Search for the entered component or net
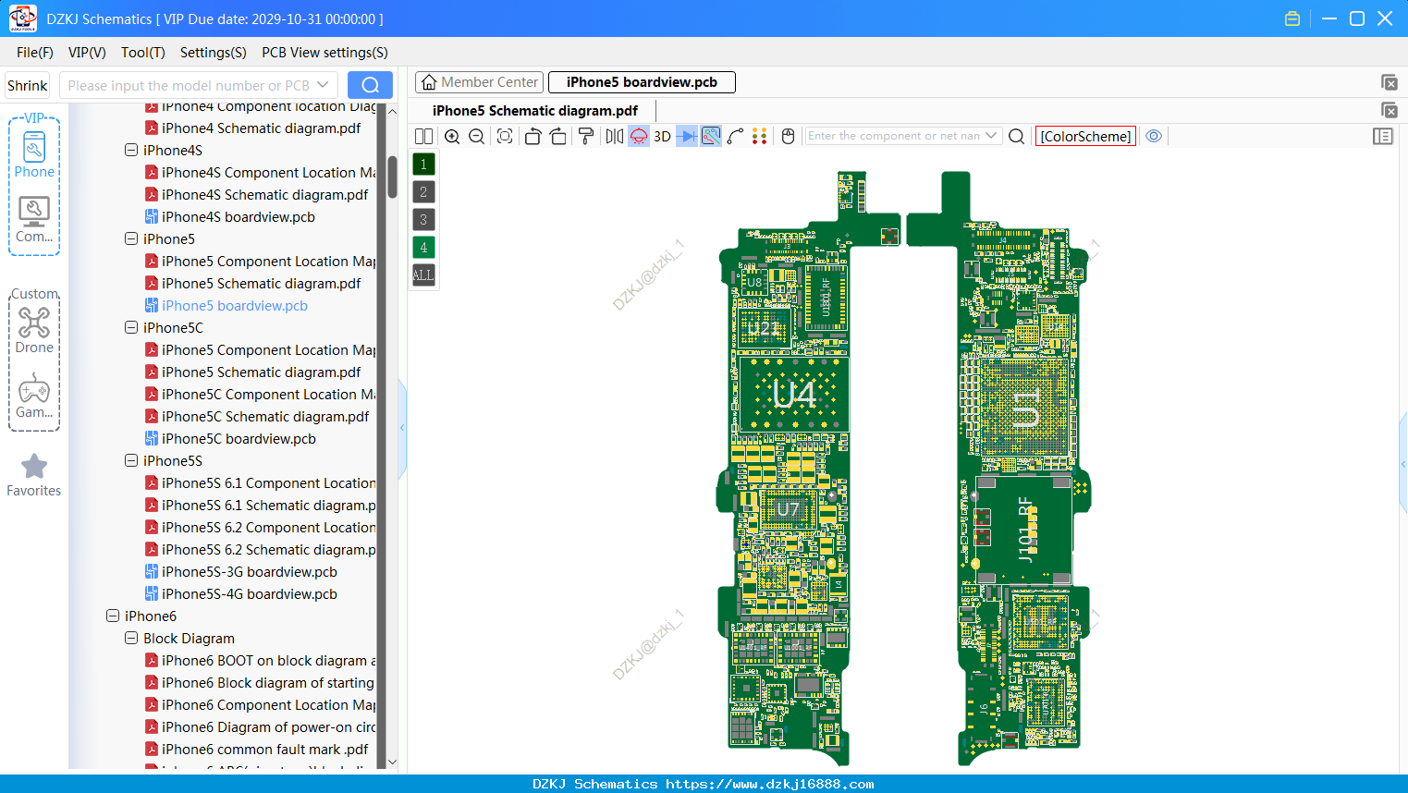Viewport: 1408px width, 793px height. [x=1016, y=136]
